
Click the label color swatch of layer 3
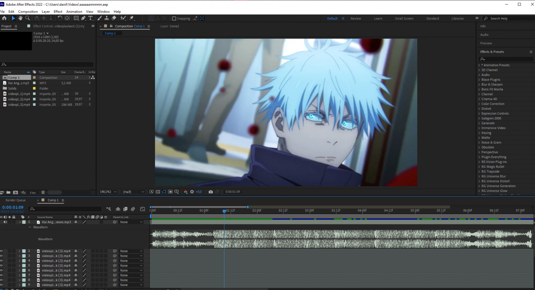pos(24,256)
